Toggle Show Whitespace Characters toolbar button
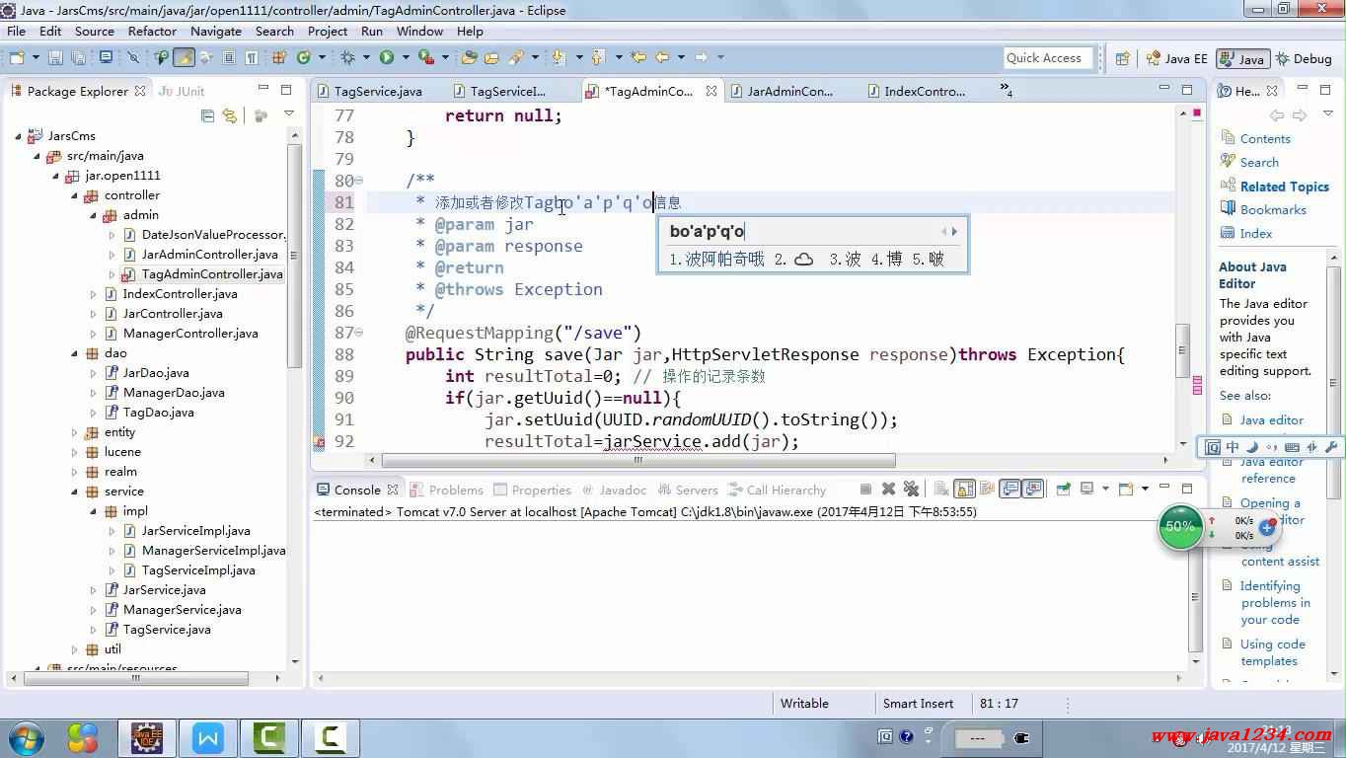The width and height of the screenshot is (1346, 758). click(x=252, y=58)
